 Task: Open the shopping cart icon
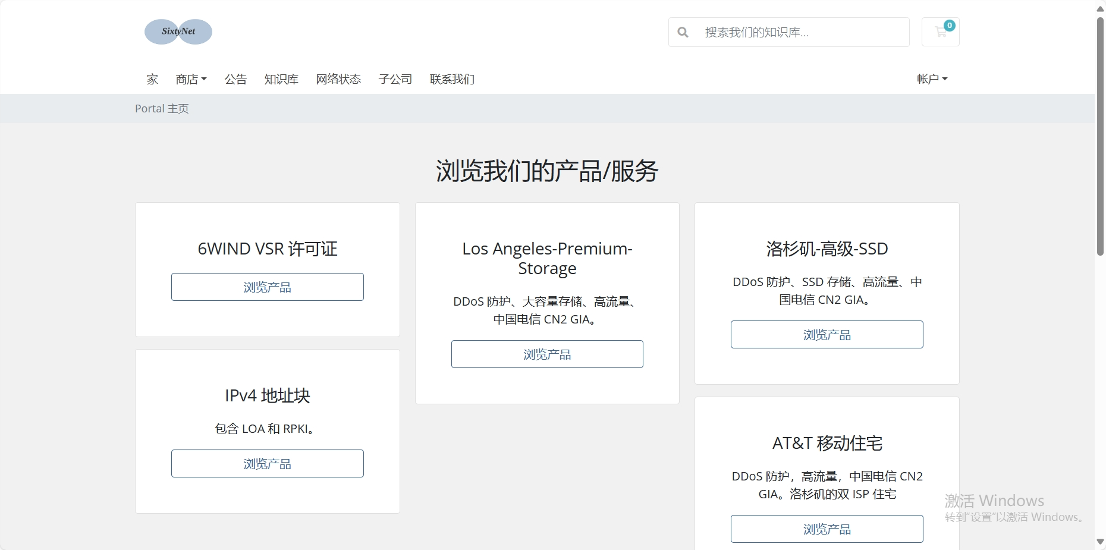point(940,33)
